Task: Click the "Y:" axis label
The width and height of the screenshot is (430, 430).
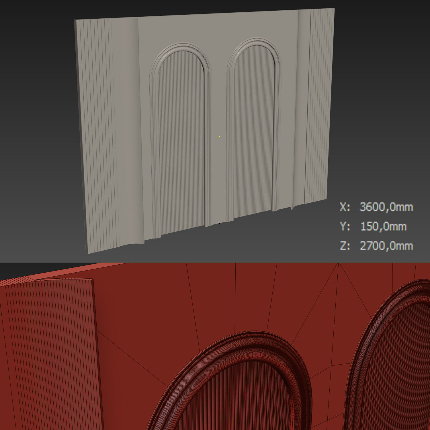Action: coord(345,226)
